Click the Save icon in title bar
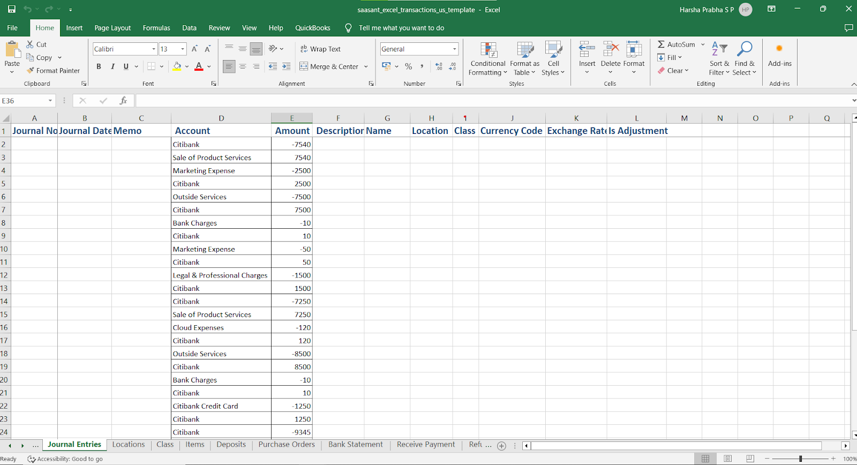The image size is (857, 465). pyautogui.click(x=11, y=9)
